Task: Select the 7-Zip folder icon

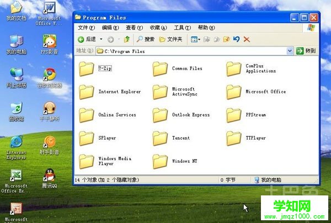Action: 87,68
